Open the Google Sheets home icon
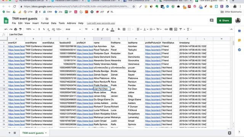 coord(6,21)
